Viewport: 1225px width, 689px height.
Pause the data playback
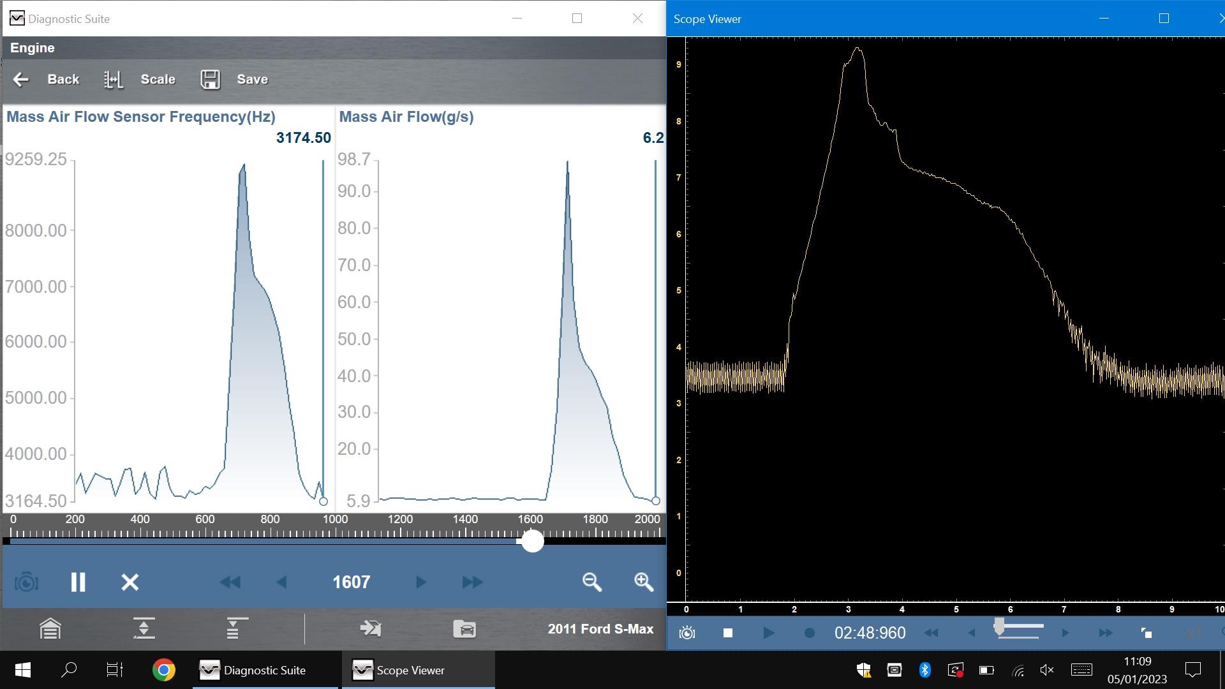click(78, 582)
